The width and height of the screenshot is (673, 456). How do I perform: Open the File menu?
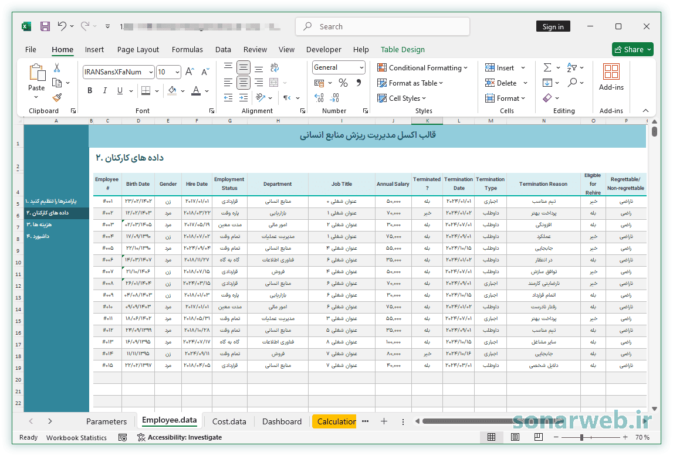(31, 50)
